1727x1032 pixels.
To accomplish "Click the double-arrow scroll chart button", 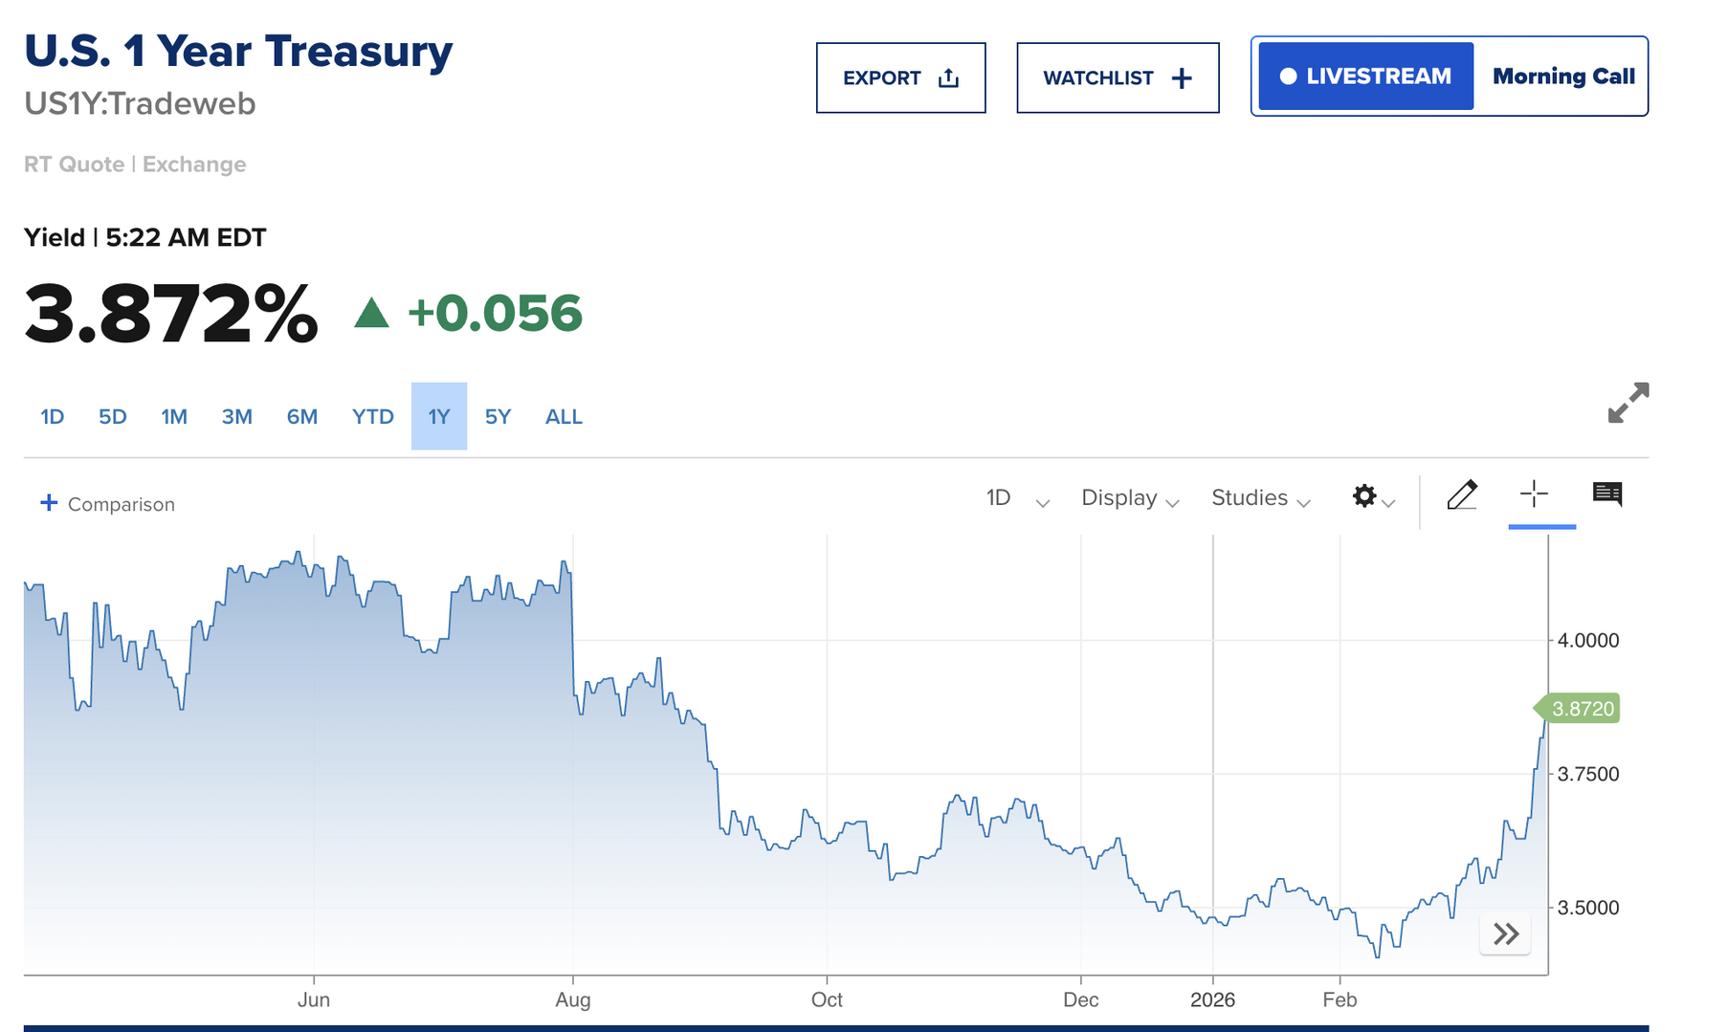I will pos(1505,933).
